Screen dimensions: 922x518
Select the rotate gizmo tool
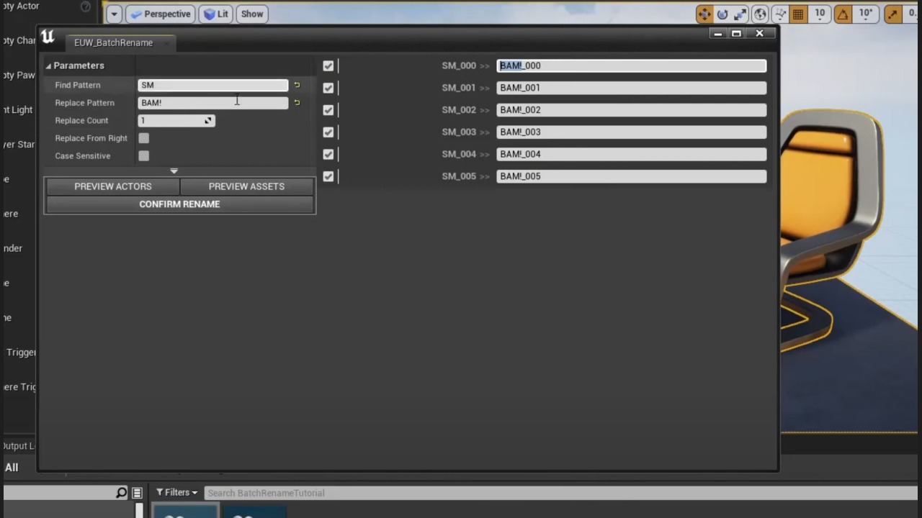click(x=722, y=14)
